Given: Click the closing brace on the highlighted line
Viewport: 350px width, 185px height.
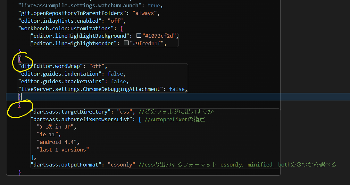Looking at the screenshot, I should coord(20,97).
